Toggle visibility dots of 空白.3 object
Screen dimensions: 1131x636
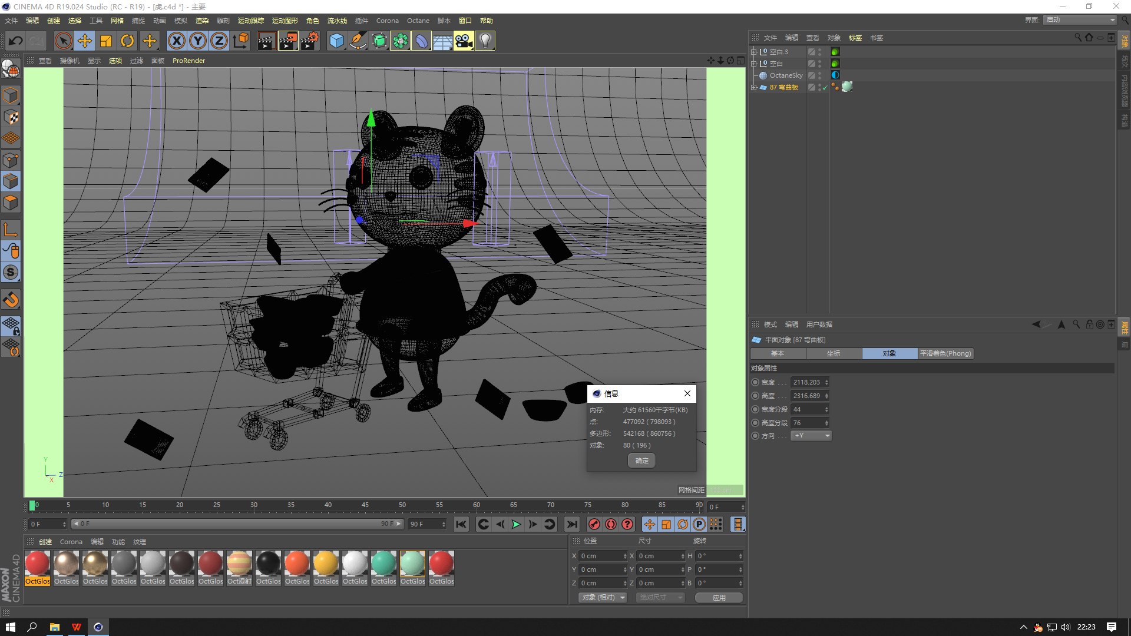(x=820, y=52)
